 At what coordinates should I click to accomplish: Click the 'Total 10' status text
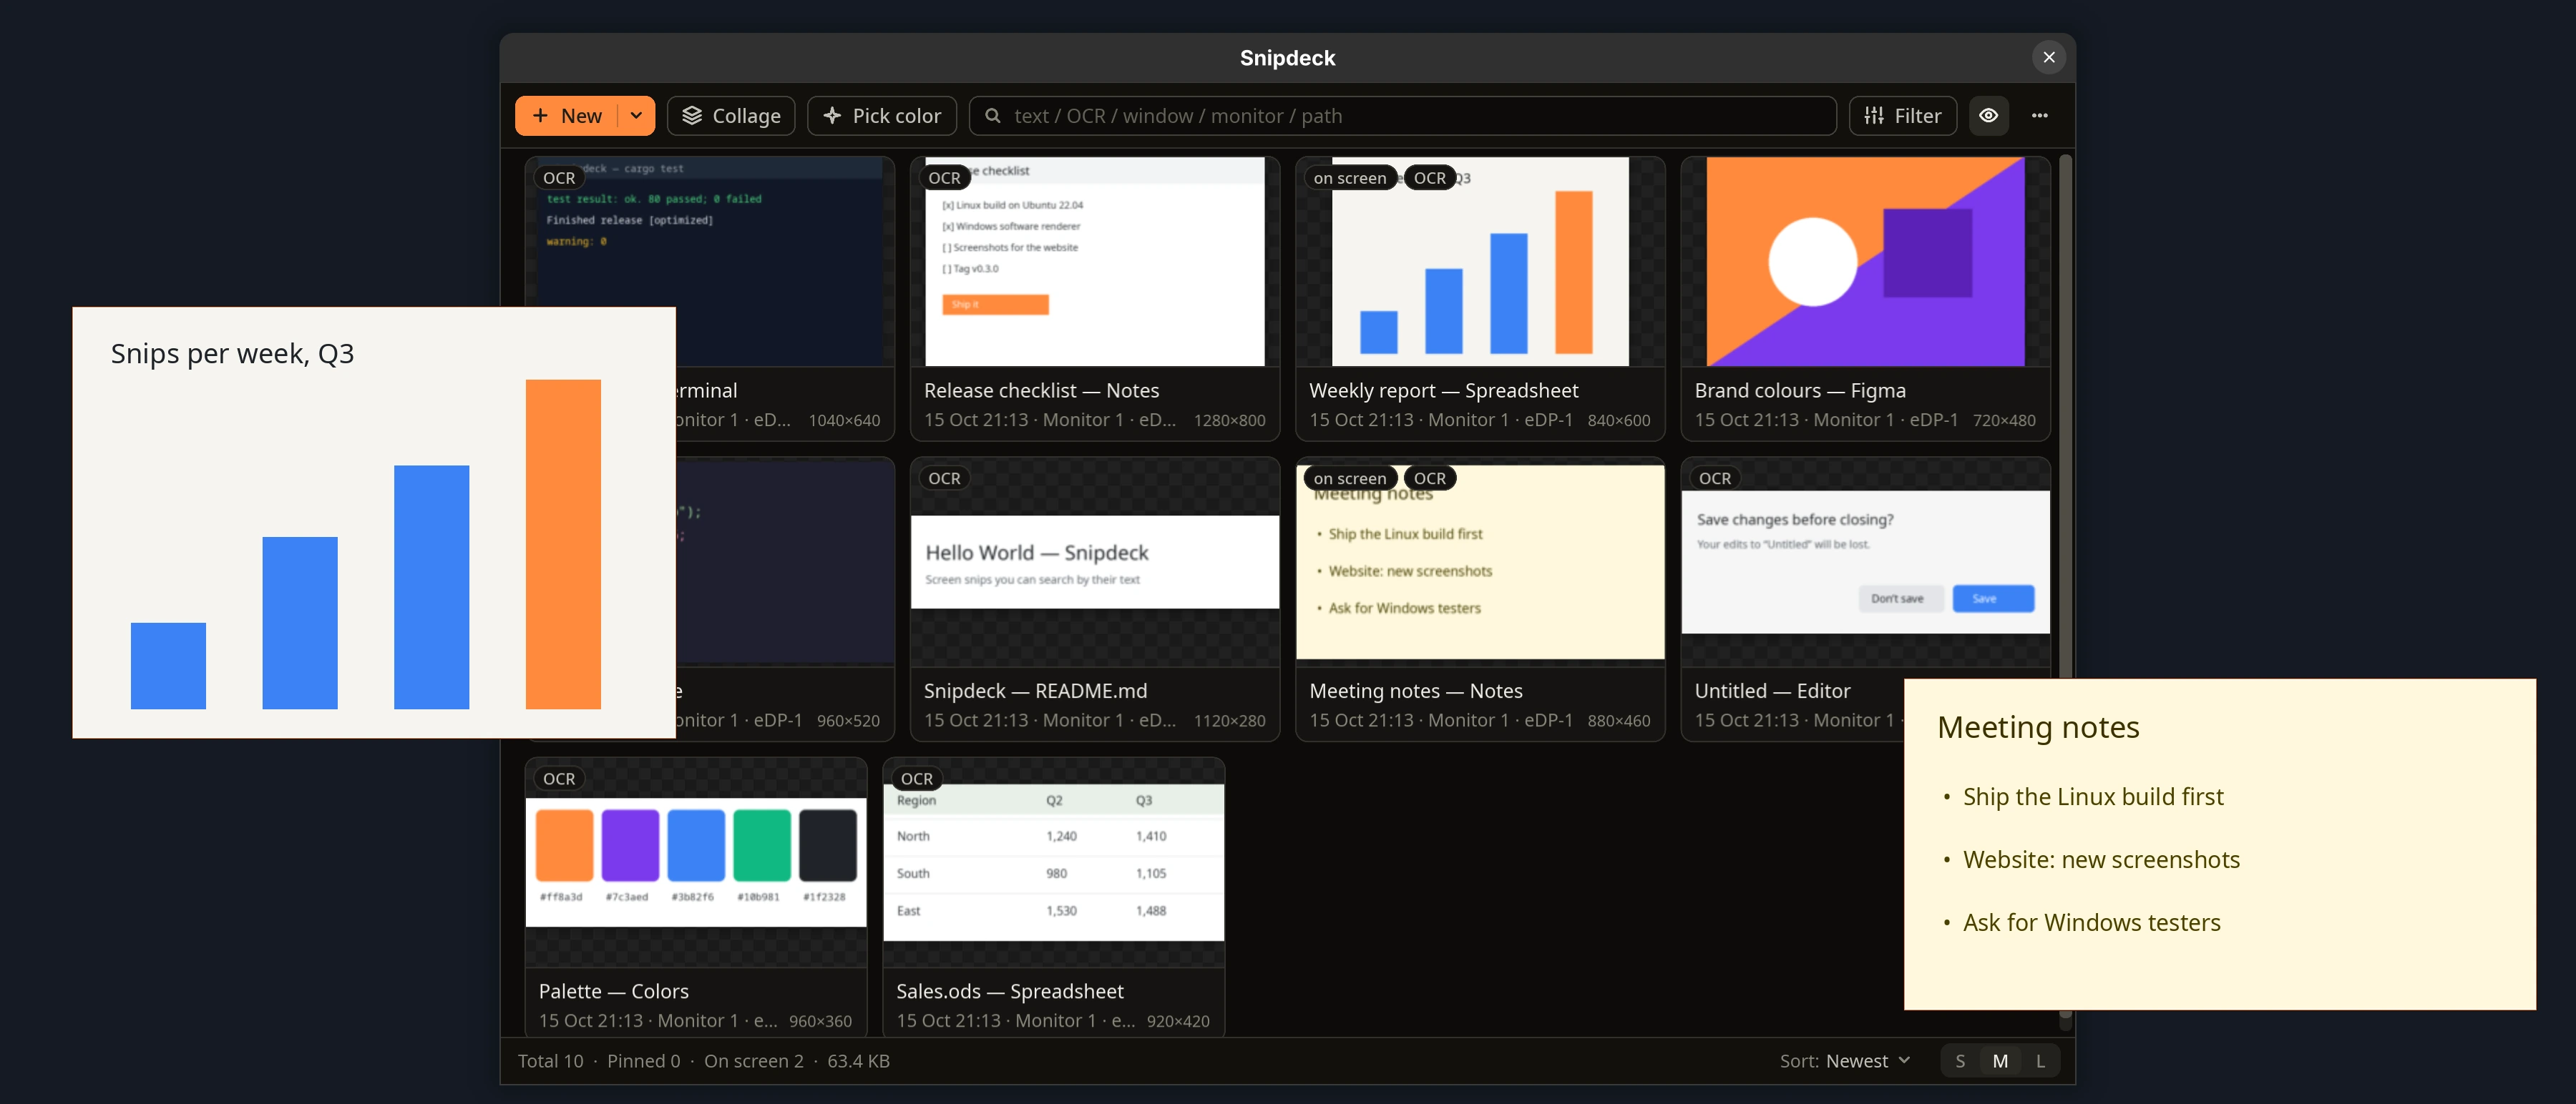550,1061
